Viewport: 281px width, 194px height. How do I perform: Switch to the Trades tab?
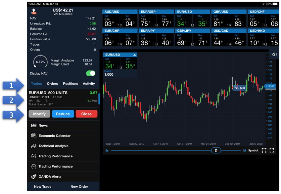36,84
